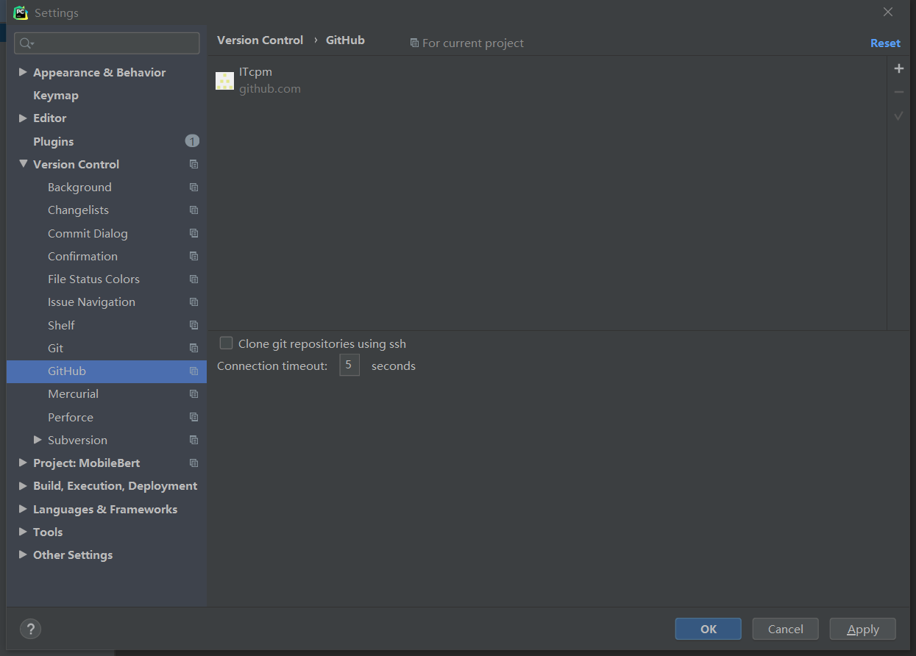Expand the Subversion node
The width and height of the screenshot is (916, 656).
[x=38, y=440]
